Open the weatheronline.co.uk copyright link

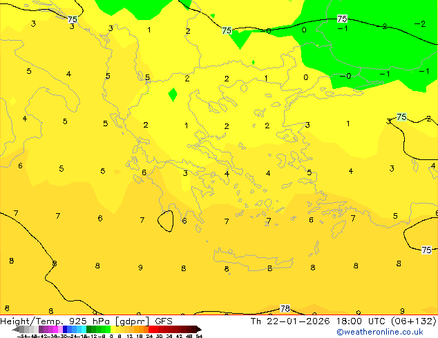coord(380,332)
